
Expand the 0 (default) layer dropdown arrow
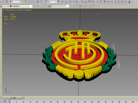[31, 6]
